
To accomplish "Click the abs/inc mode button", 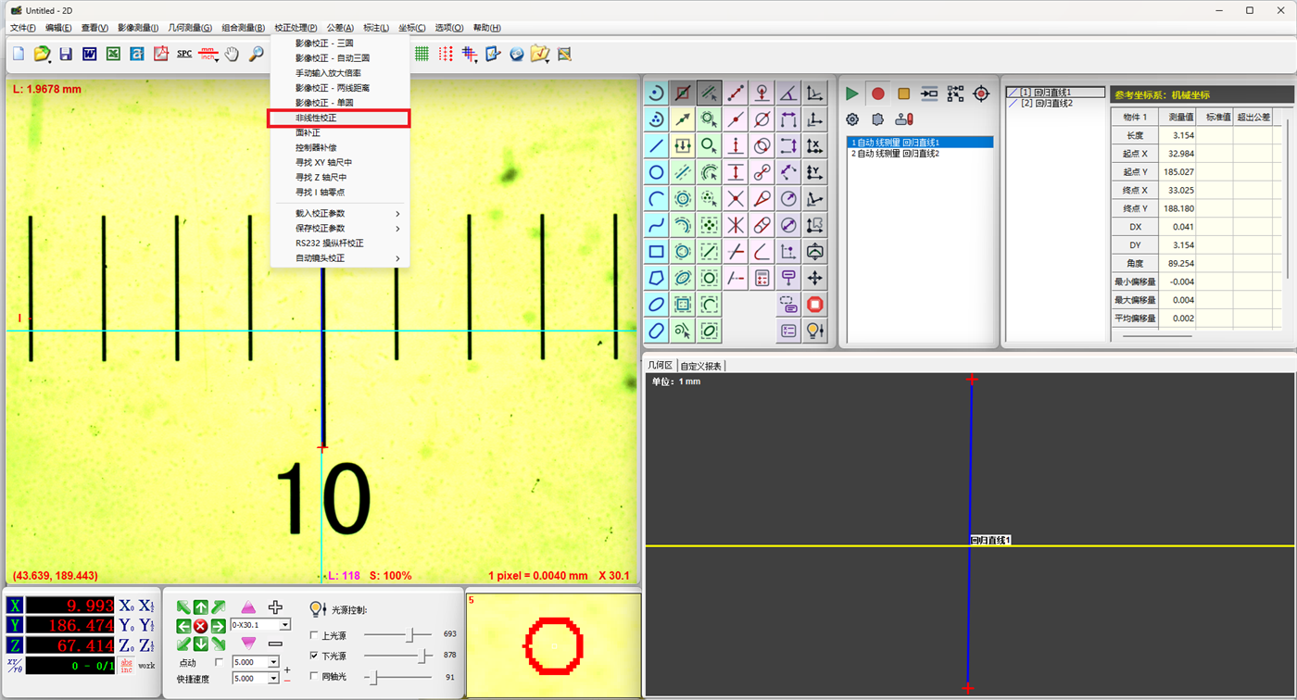I will point(127,665).
